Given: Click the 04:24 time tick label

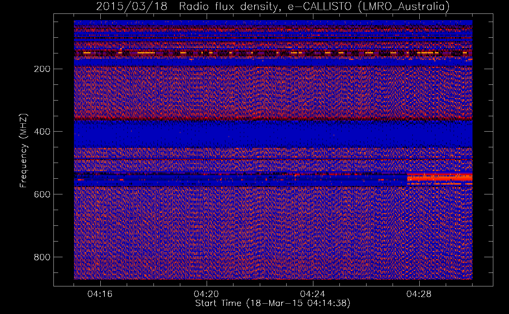Looking at the screenshot, I should click(x=313, y=294).
